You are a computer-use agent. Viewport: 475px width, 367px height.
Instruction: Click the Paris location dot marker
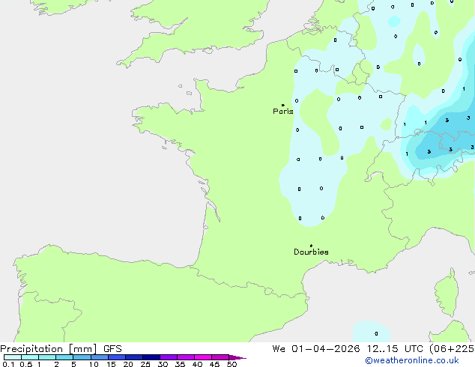283,105
